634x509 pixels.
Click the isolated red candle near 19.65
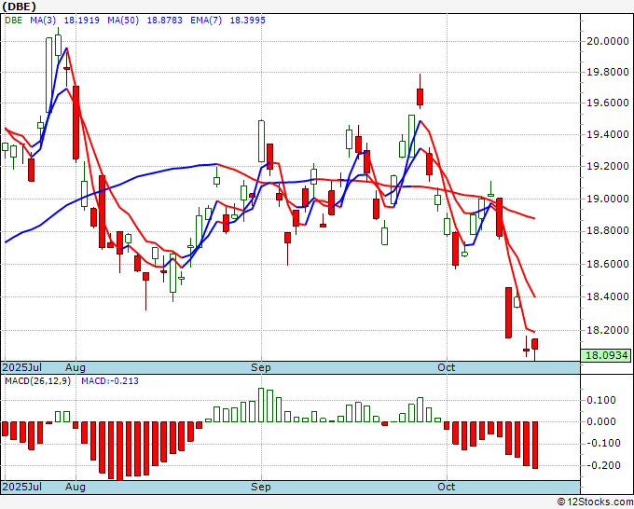[x=420, y=97]
